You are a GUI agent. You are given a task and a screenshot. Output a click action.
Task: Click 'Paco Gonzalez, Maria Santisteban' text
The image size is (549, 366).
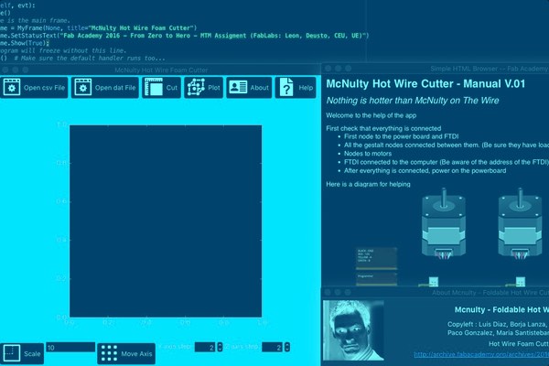click(499, 333)
